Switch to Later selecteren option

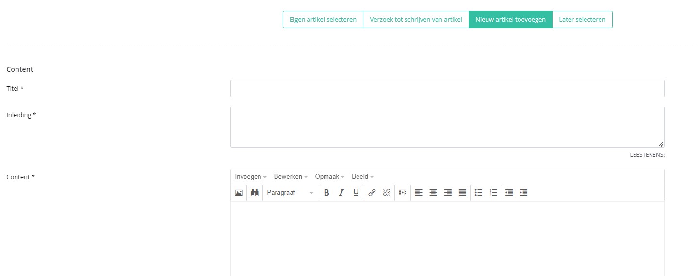pos(582,19)
